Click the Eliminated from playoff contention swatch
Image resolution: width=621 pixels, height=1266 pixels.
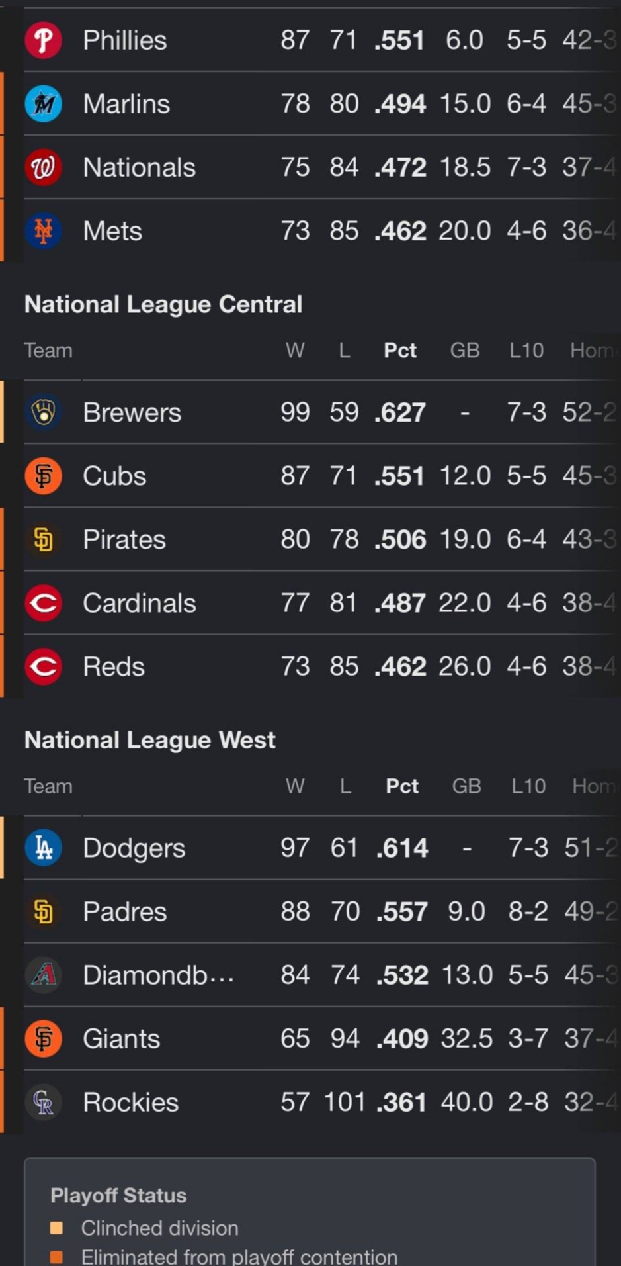(x=57, y=1257)
